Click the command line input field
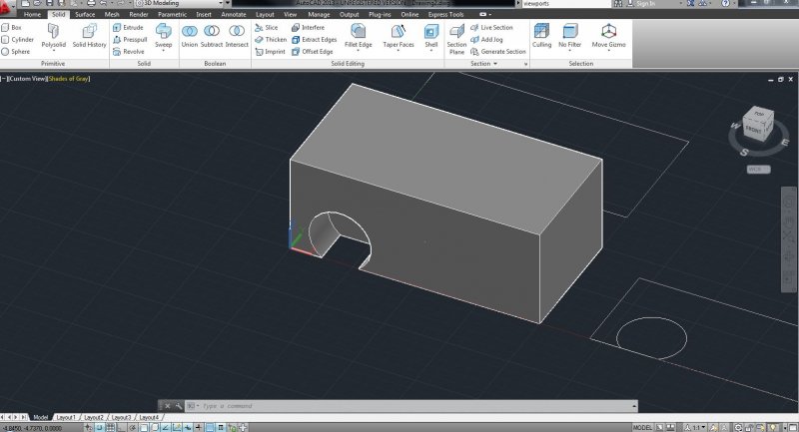799x432 pixels. [x=399, y=407]
